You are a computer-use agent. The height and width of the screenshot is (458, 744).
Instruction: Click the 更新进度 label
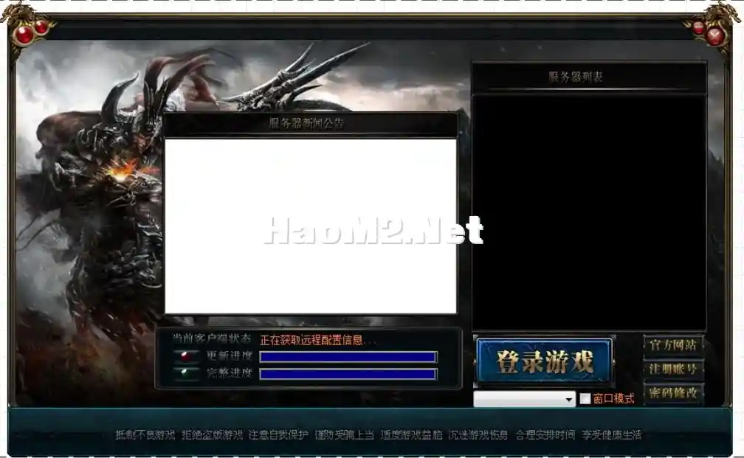229,355
